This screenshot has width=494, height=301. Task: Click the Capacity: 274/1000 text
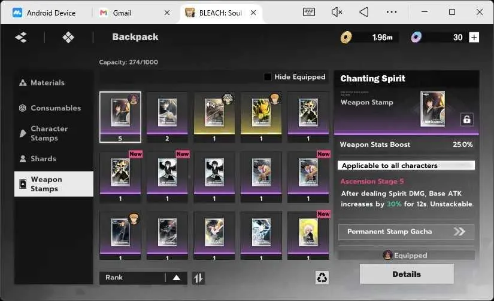[129, 62]
